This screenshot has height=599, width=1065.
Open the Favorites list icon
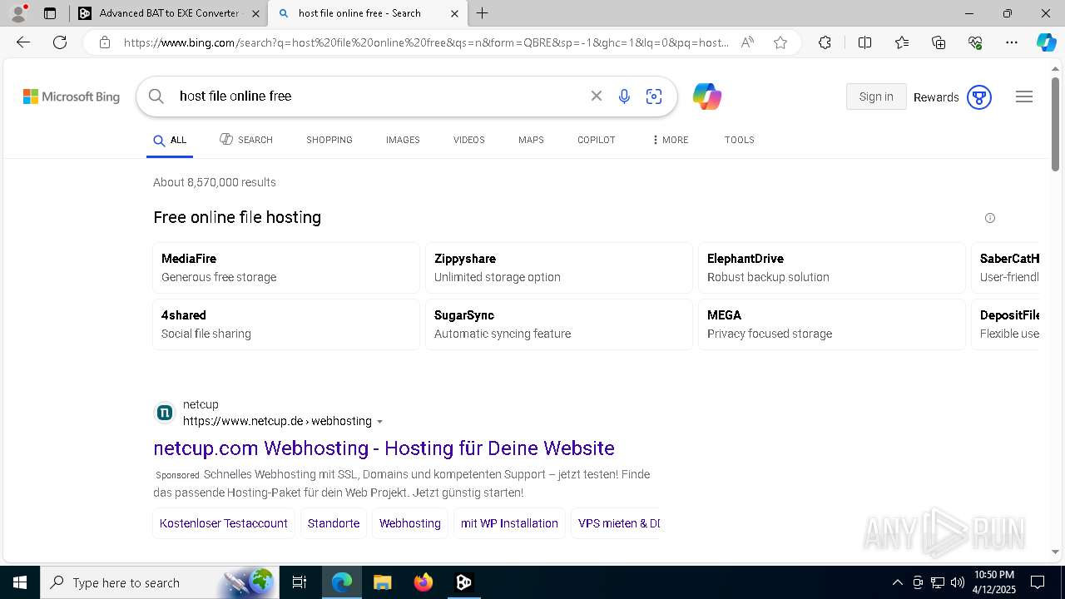pyautogui.click(x=902, y=42)
